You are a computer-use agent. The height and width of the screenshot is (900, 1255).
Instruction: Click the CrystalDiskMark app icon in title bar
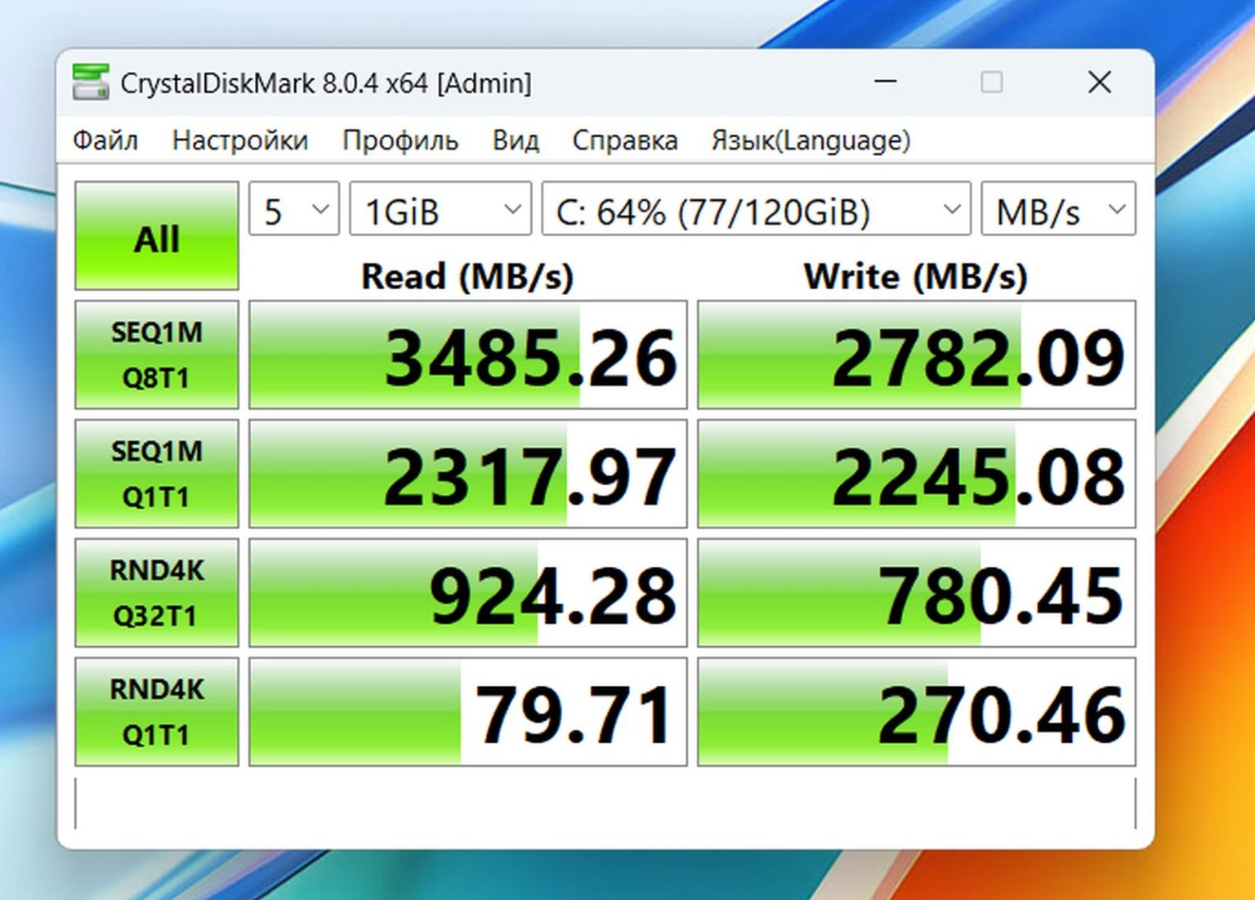[90, 82]
